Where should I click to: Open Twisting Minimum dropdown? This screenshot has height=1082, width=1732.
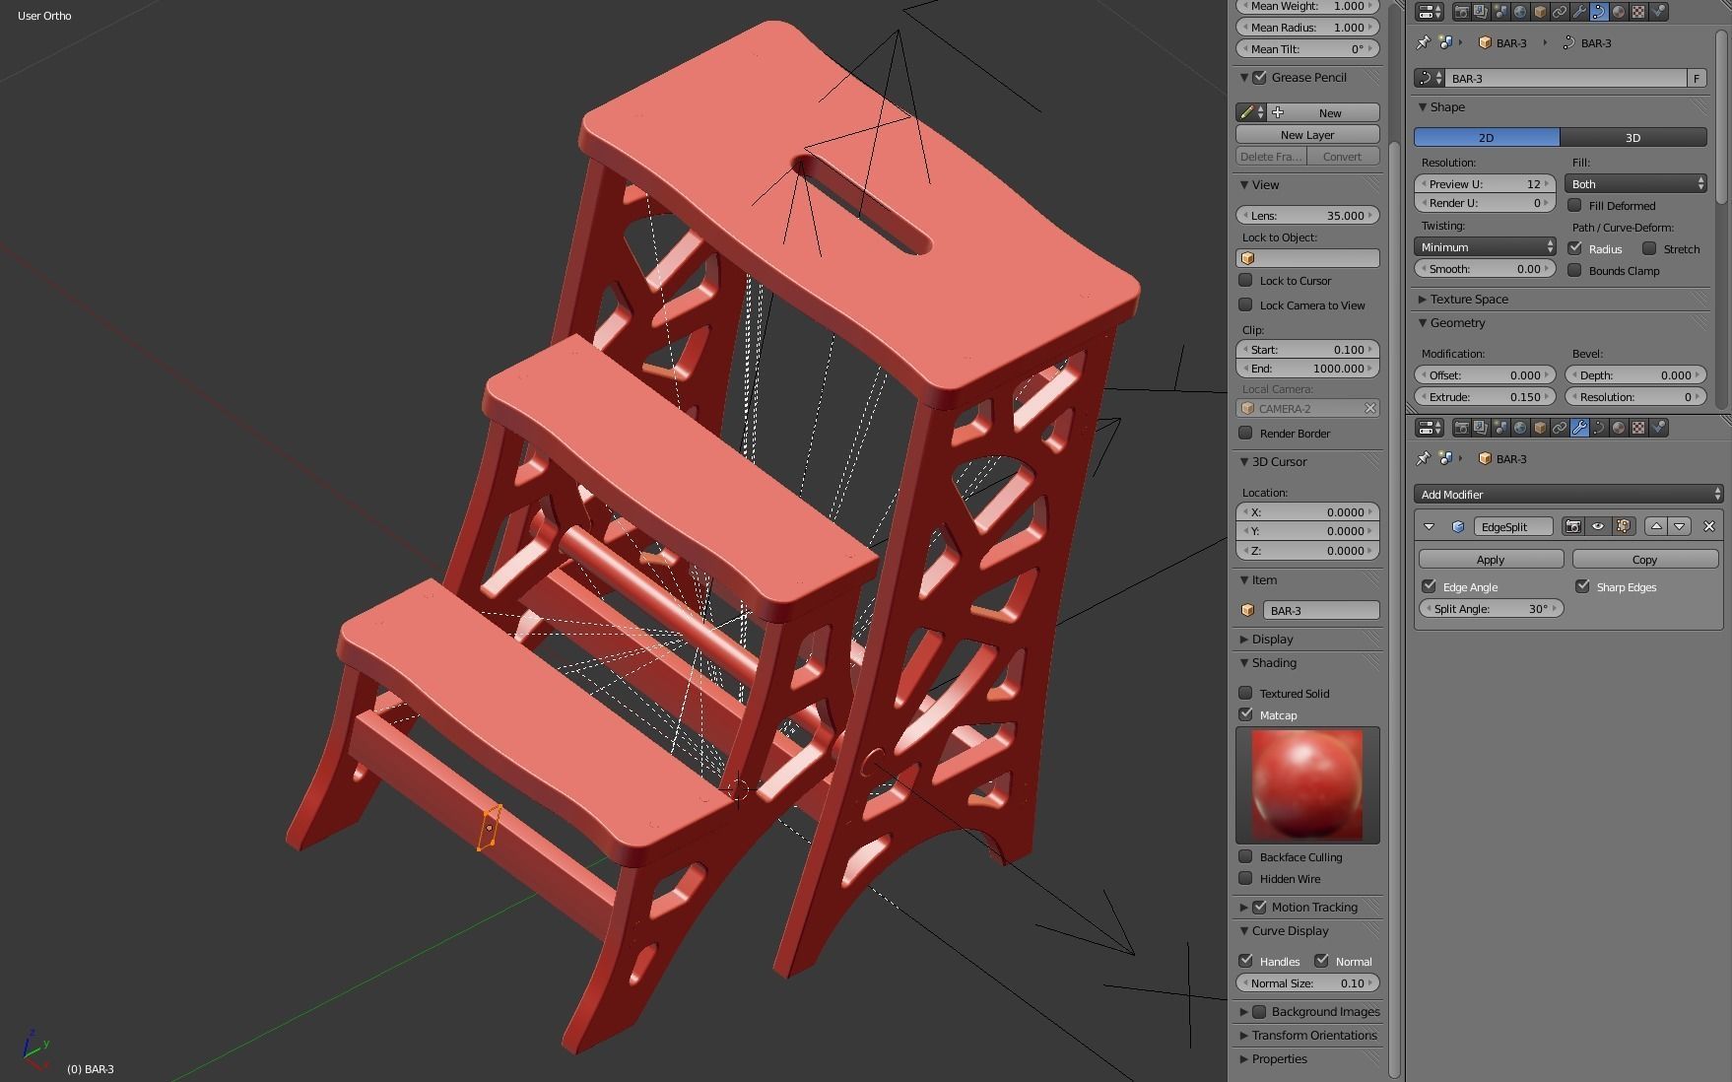point(1485,247)
